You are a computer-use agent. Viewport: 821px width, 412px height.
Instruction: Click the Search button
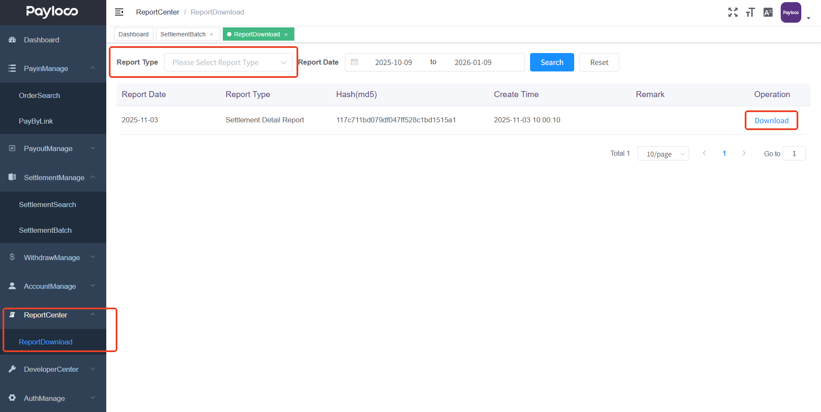click(551, 62)
